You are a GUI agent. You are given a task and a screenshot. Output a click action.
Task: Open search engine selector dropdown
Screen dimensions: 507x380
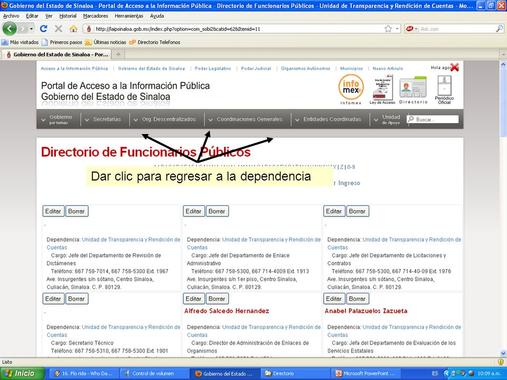point(412,28)
